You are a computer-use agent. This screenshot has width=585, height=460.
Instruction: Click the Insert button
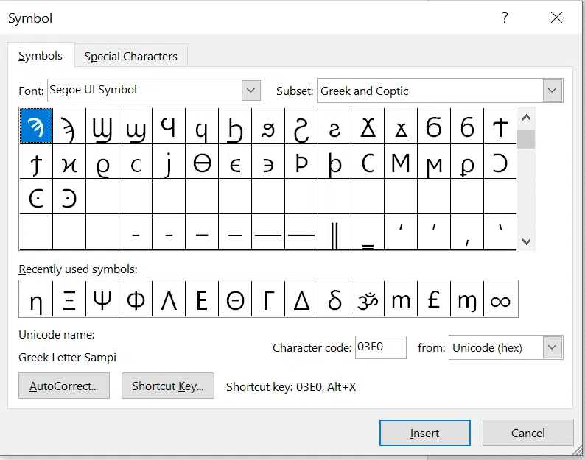424,433
